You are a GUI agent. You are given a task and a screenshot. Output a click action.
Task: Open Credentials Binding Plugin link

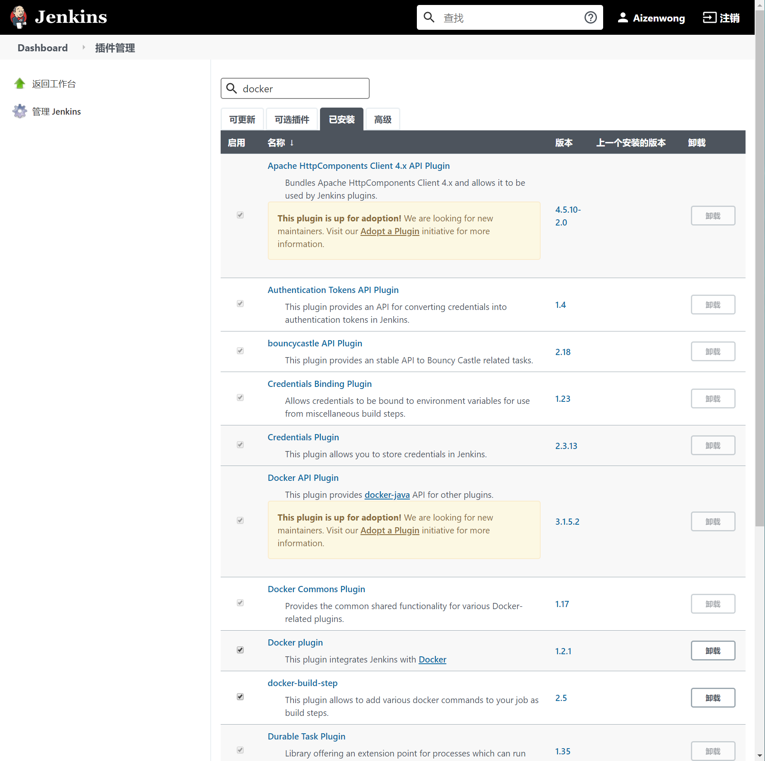[x=320, y=384]
